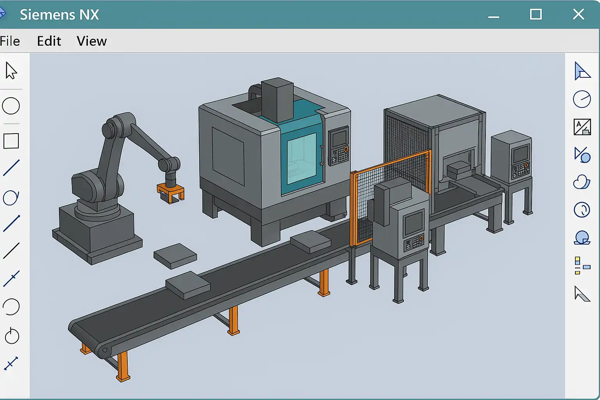
Task: Choose the Circle drawing tool
Action: [x=11, y=106]
